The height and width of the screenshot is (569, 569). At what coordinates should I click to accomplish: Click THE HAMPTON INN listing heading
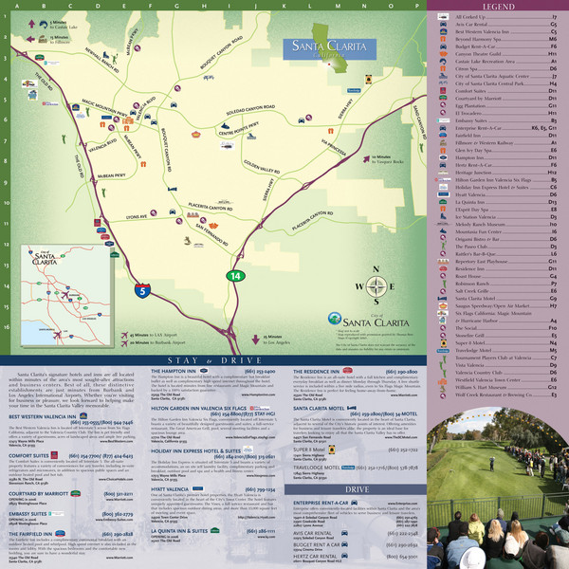coord(174,371)
